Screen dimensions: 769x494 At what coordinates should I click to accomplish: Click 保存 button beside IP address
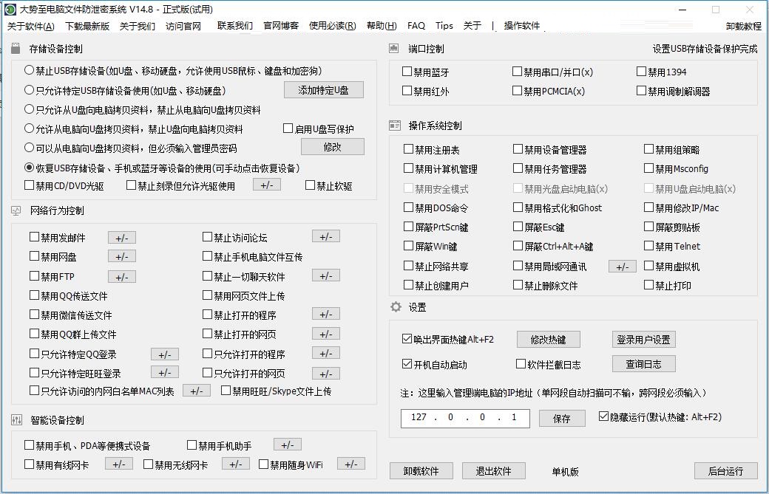pyautogui.click(x=562, y=419)
